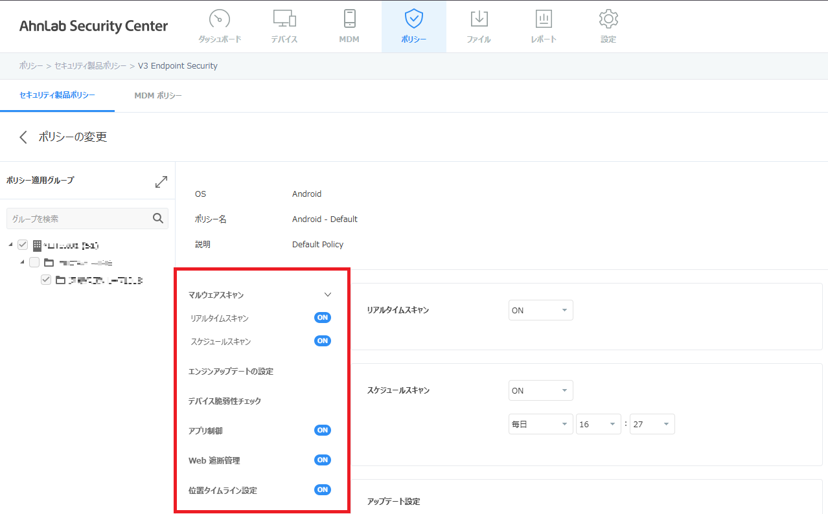Select デバイス脆弱性チェック menu item
The width and height of the screenshot is (828, 514).
225,401
